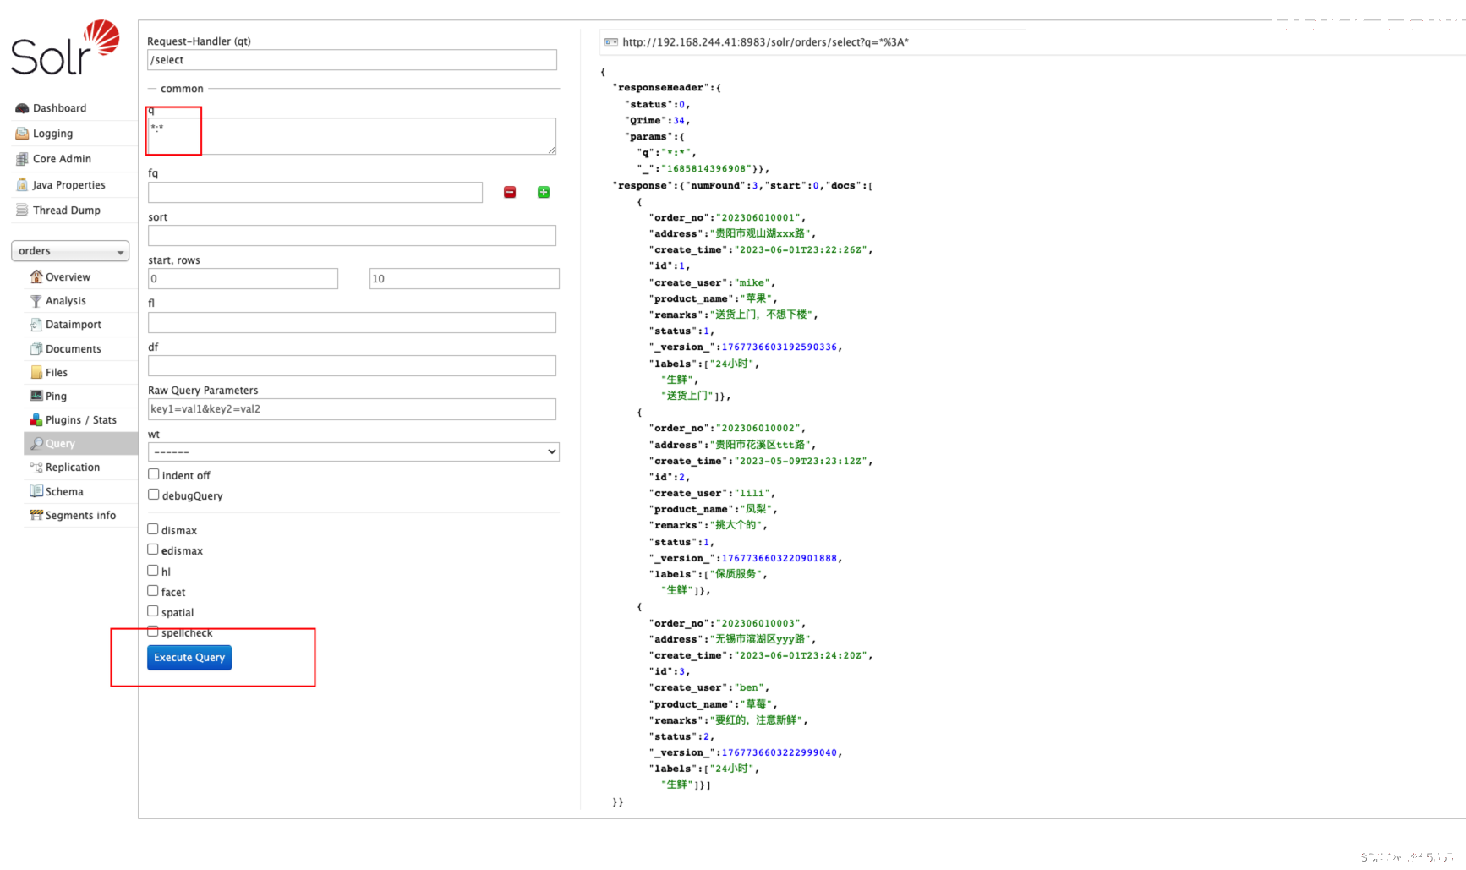Focus the fq filter query field
This screenshot has width=1466, height=870.
315,193
